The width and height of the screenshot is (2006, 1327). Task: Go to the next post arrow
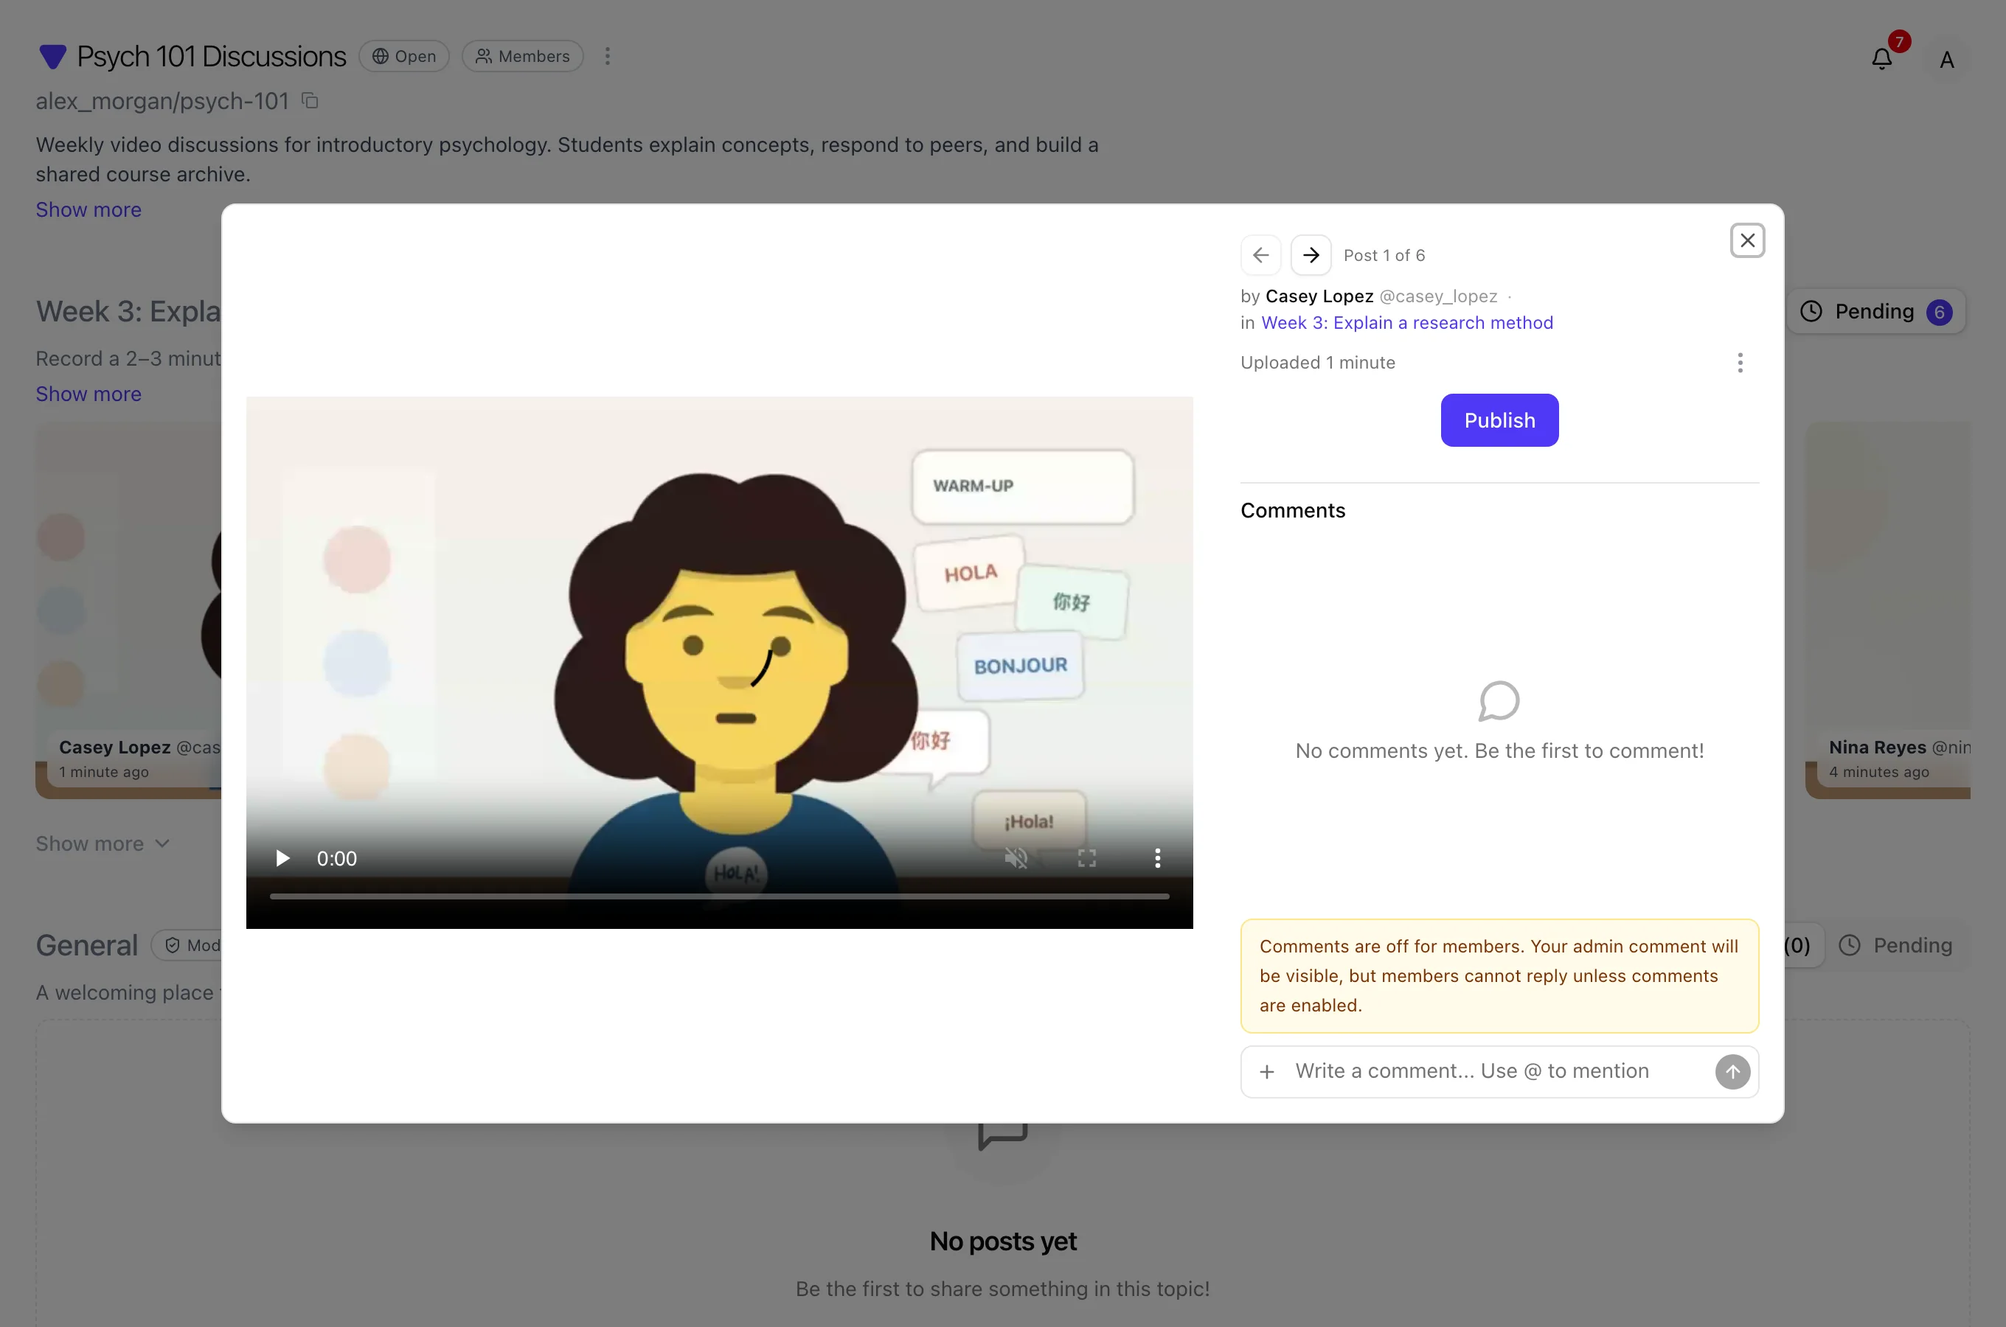coord(1311,256)
